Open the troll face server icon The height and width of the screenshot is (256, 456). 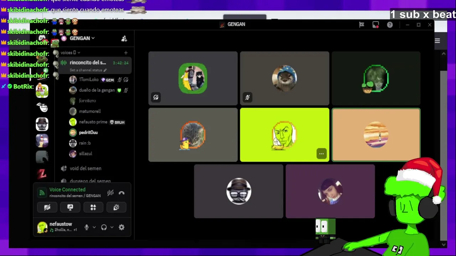(42, 107)
